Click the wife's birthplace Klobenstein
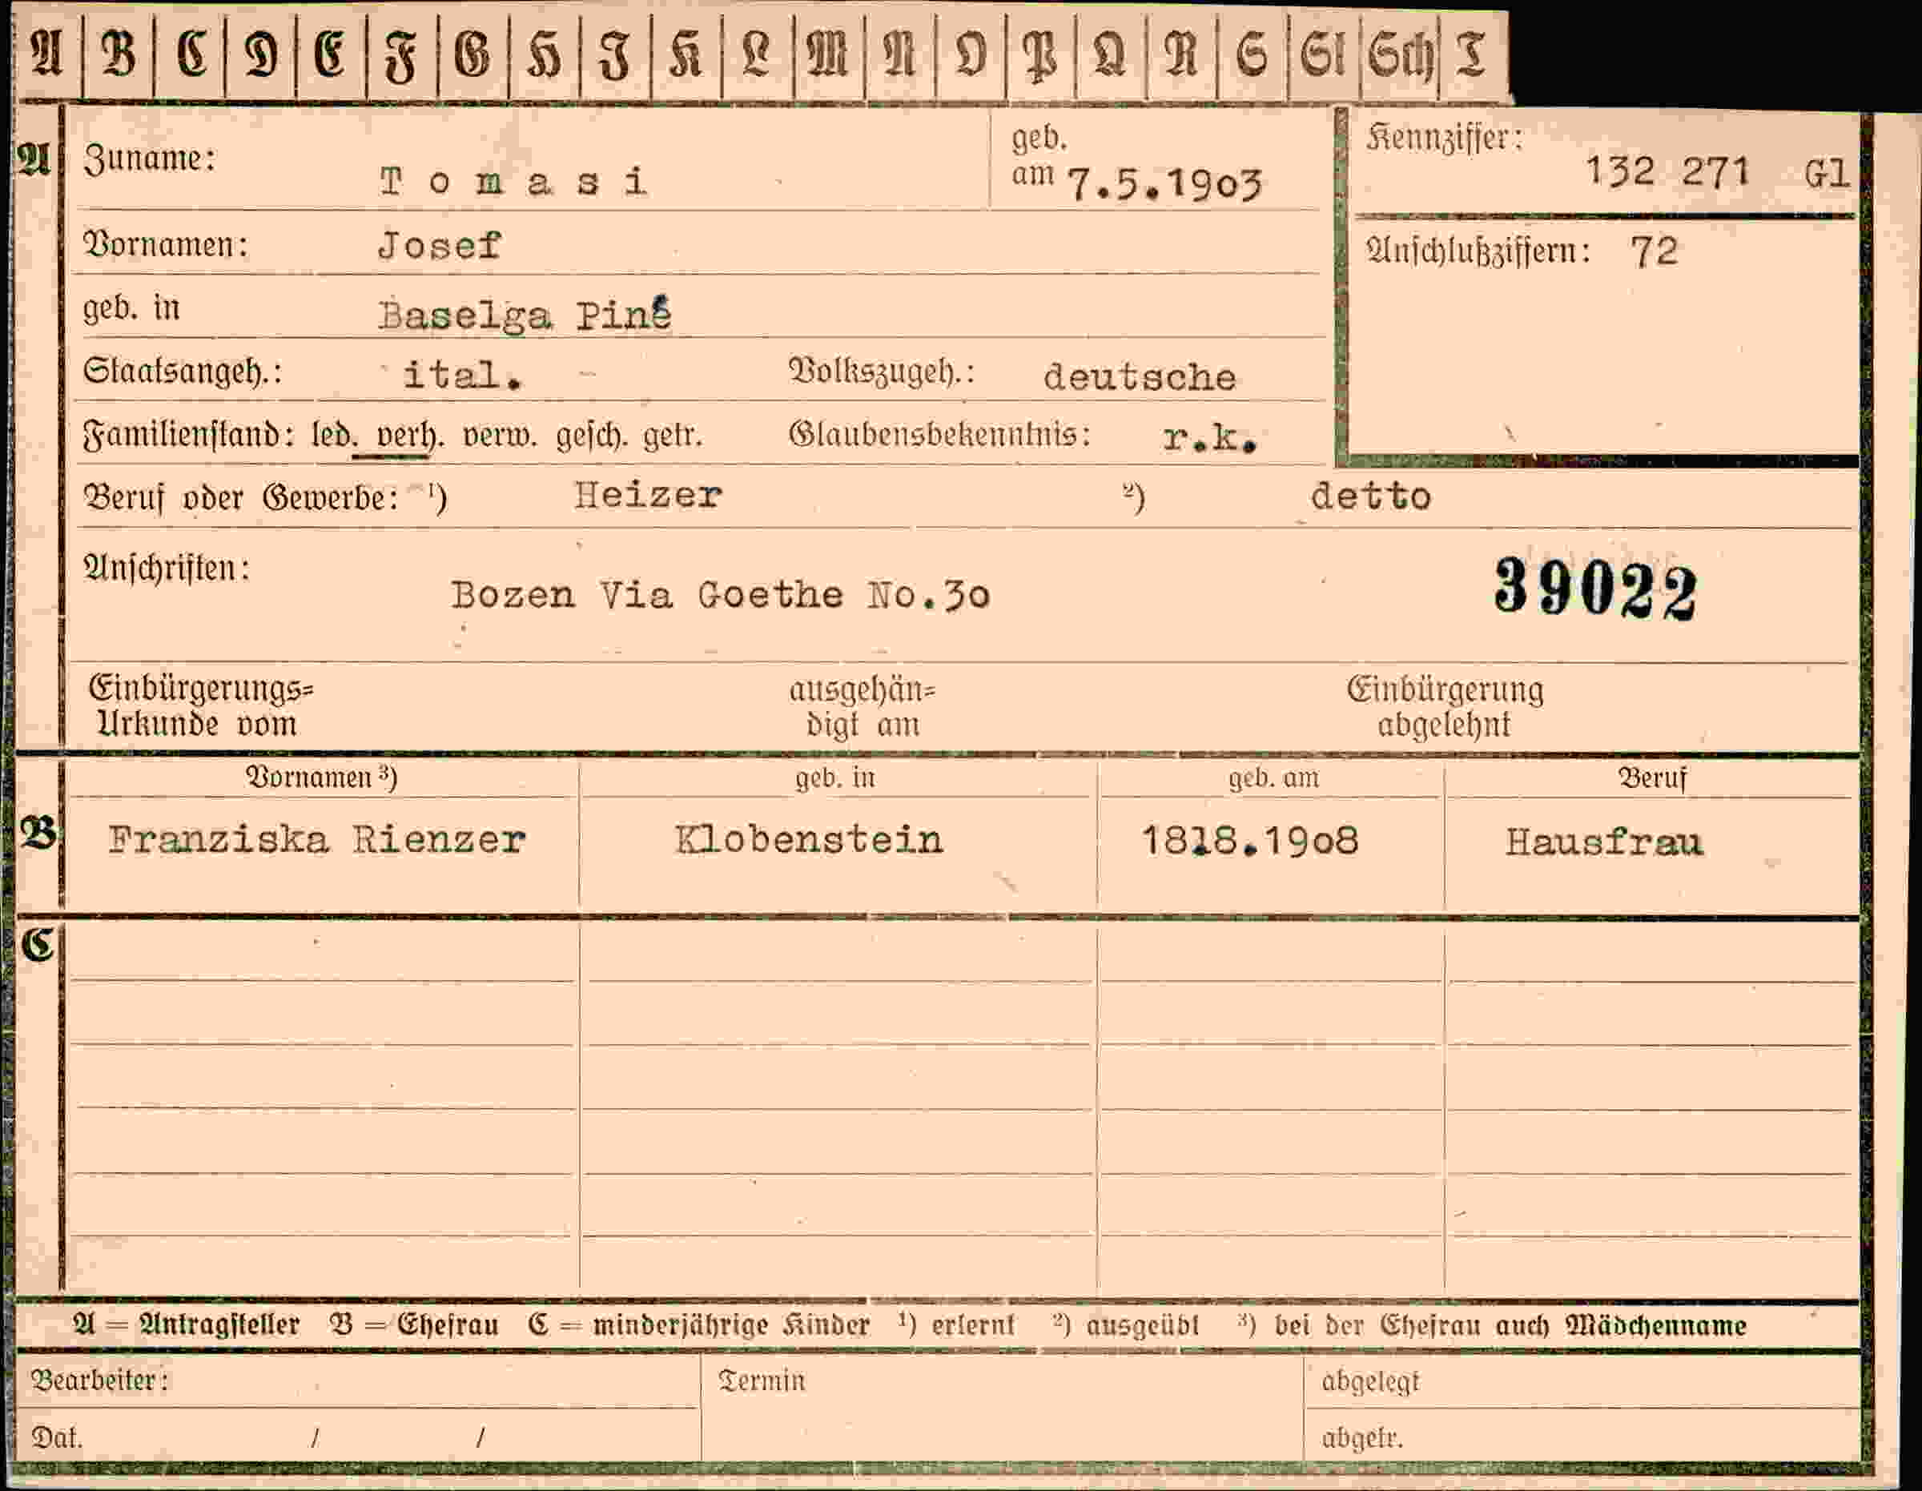Viewport: 1922px width, 1491px height. click(x=809, y=840)
